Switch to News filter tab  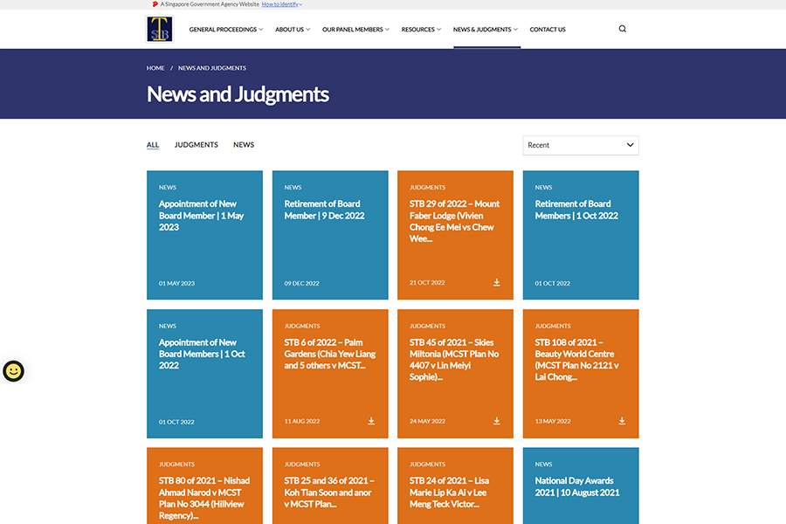(244, 145)
